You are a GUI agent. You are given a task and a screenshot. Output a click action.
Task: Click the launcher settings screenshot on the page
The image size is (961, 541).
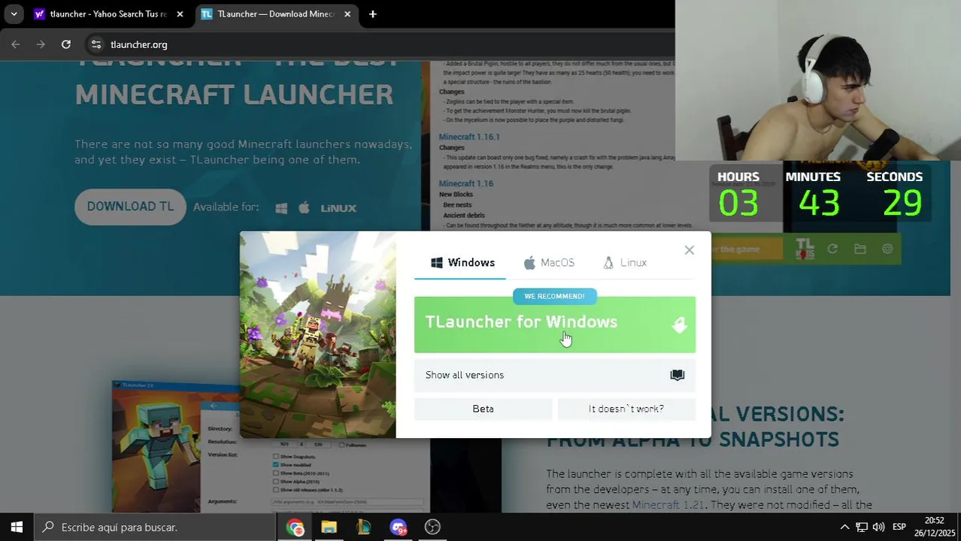(x=271, y=446)
